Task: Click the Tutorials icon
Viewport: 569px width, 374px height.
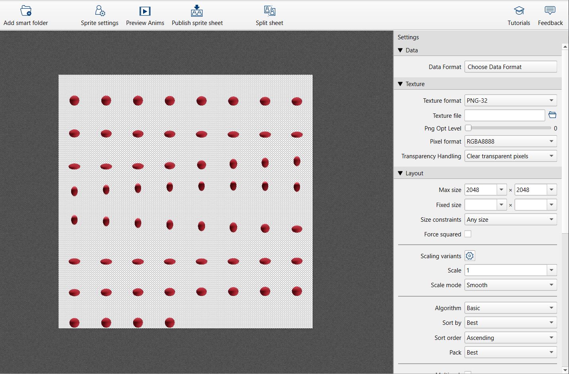Action: point(519,11)
